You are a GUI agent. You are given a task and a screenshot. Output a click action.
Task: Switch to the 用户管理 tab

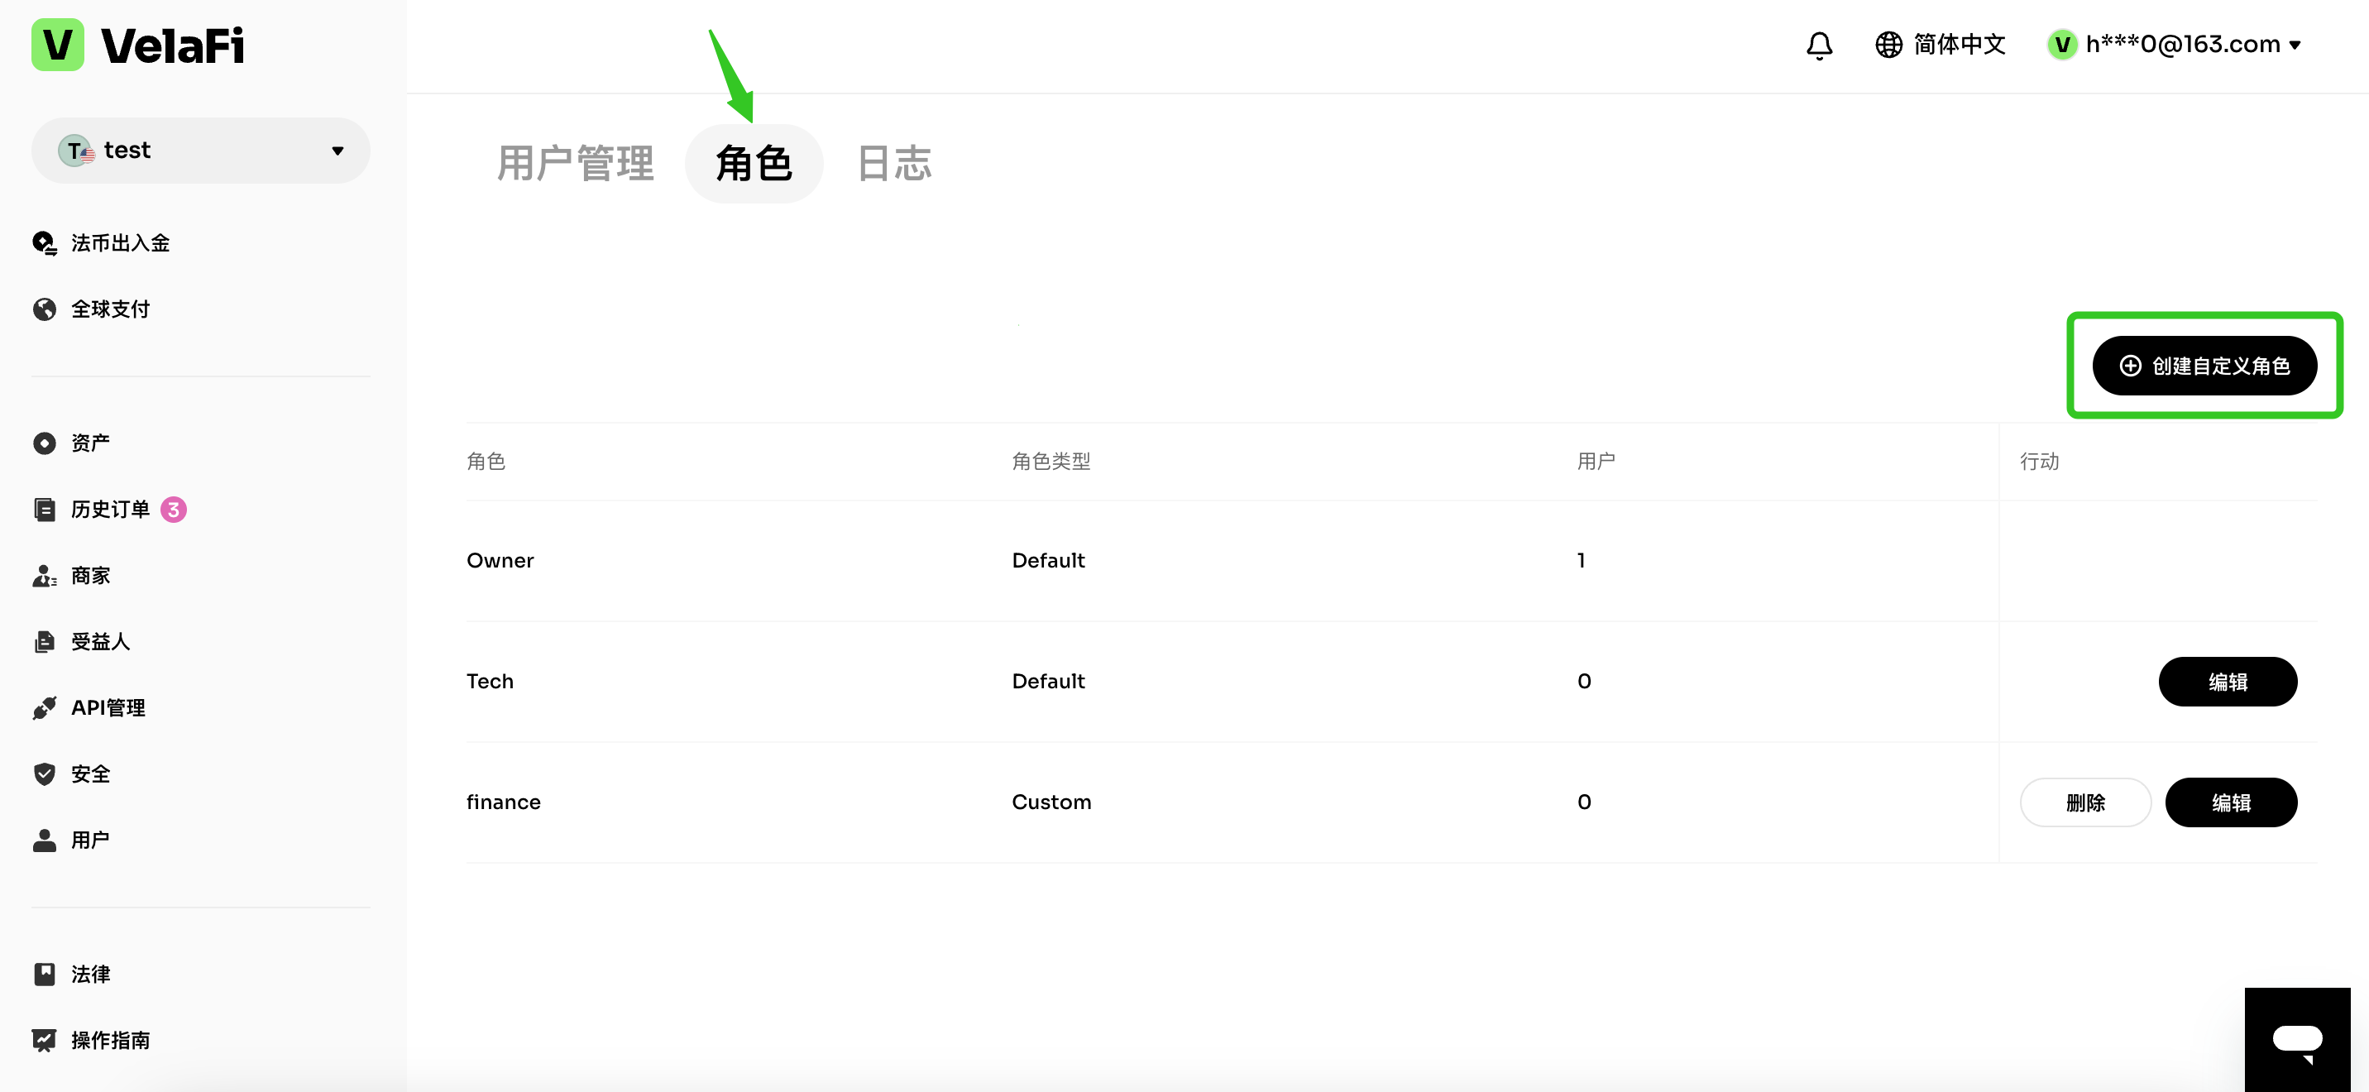tap(575, 164)
